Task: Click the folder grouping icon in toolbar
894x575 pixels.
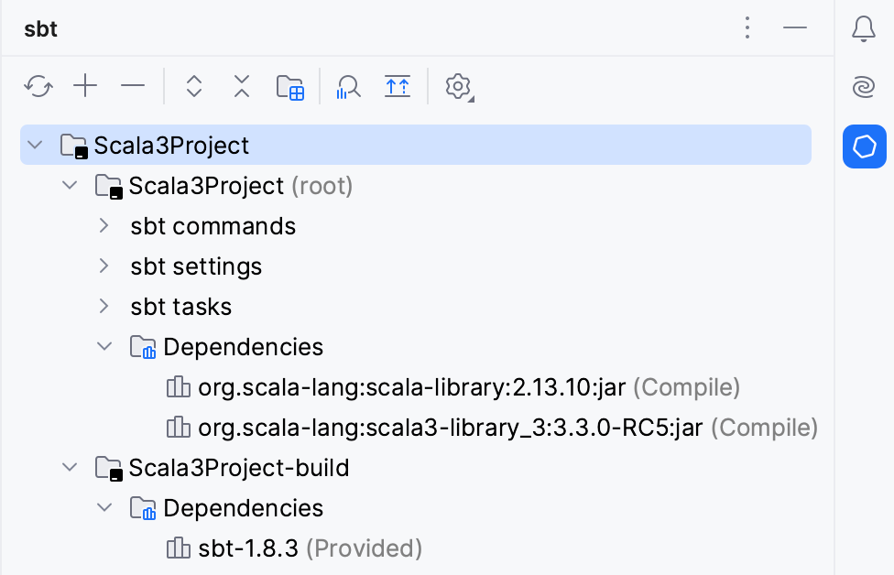Action: coord(290,87)
